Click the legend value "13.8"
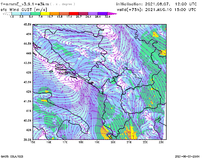205x158 pixels. coord(60,17)
